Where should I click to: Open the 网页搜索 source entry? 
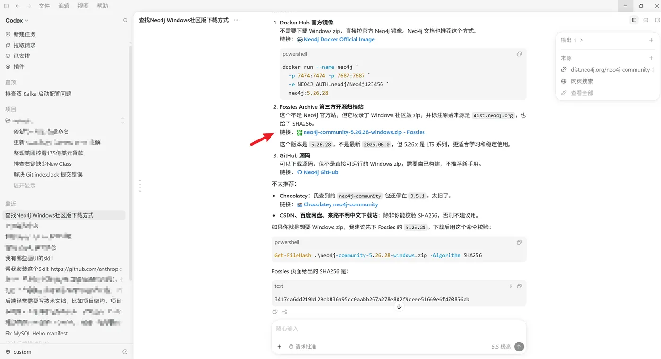(x=582, y=82)
